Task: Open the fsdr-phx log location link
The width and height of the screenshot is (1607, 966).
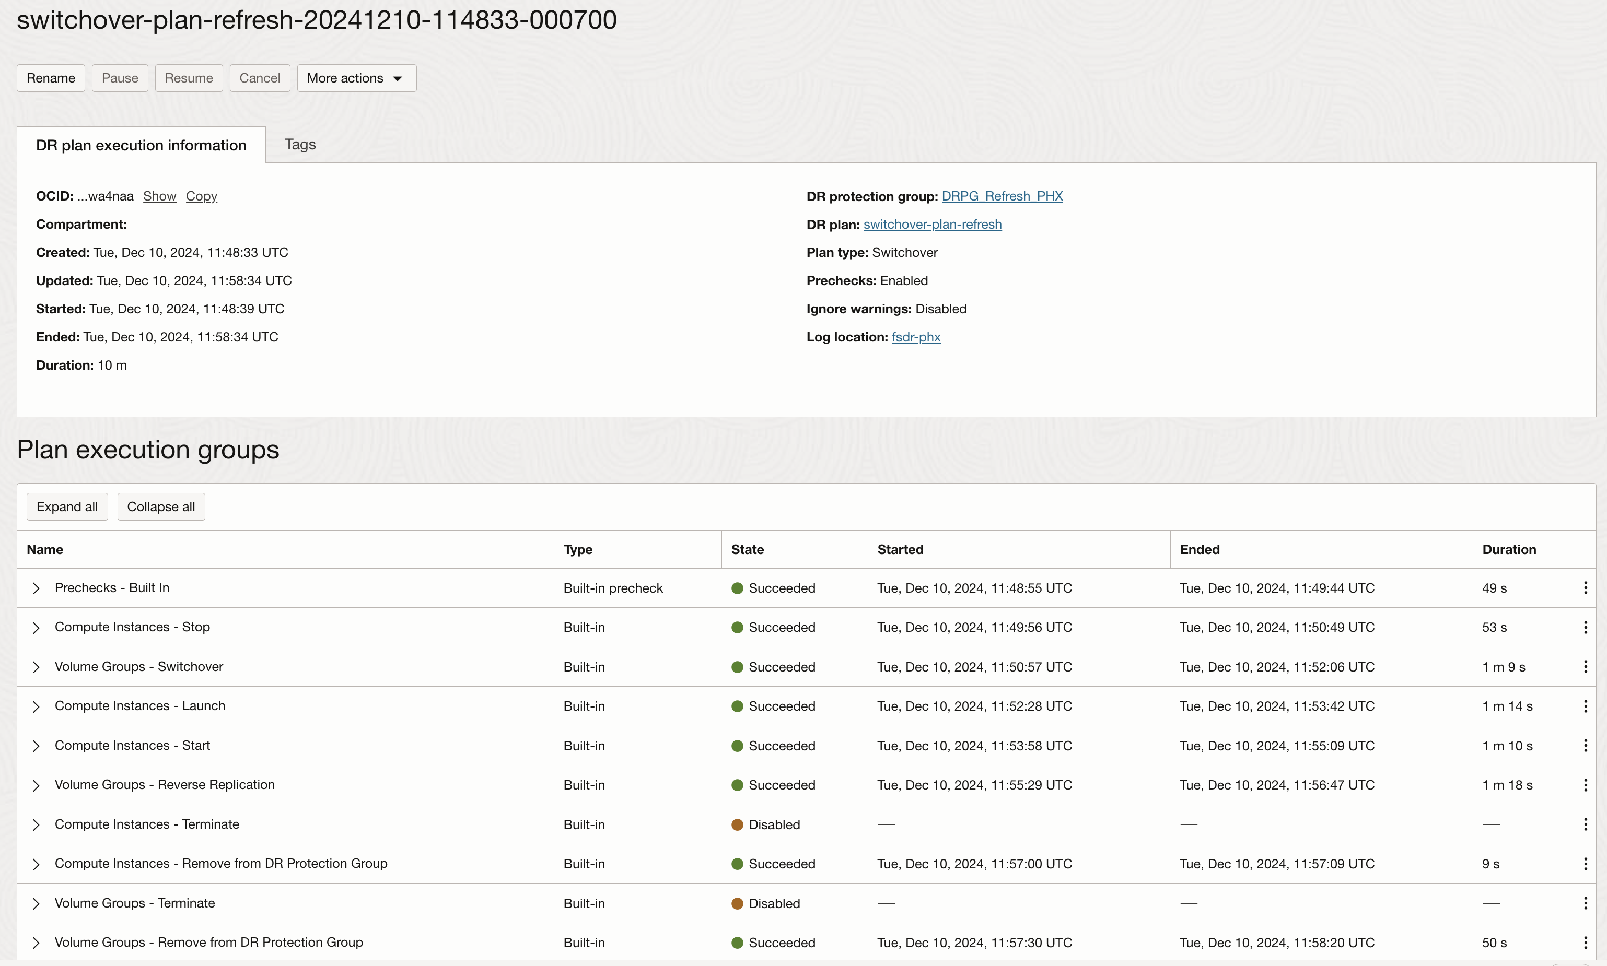Action: (915, 337)
